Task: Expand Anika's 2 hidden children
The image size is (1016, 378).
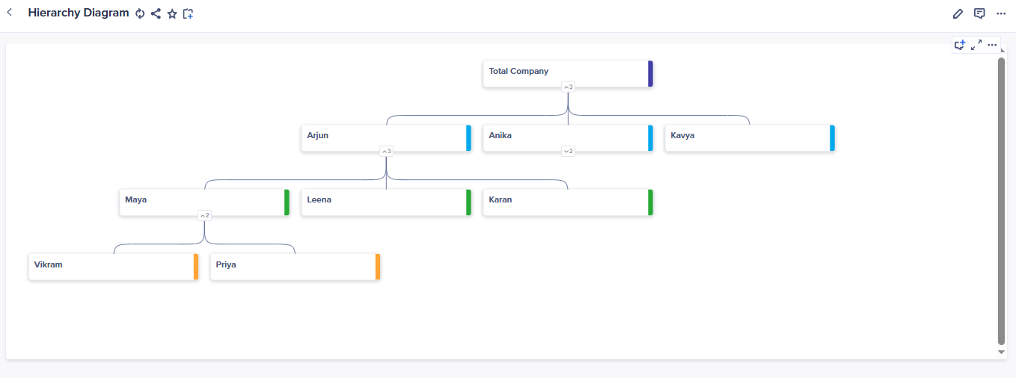Action: (x=568, y=151)
